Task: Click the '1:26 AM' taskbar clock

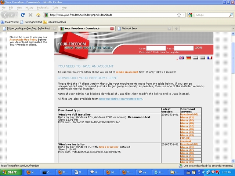Action: [227, 172]
